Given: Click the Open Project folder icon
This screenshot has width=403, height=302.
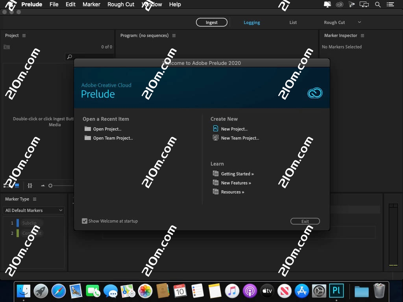Looking at the screenshot, I should 88,129.
